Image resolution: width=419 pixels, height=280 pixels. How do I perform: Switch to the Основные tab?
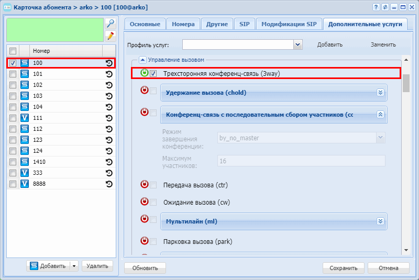145,24
